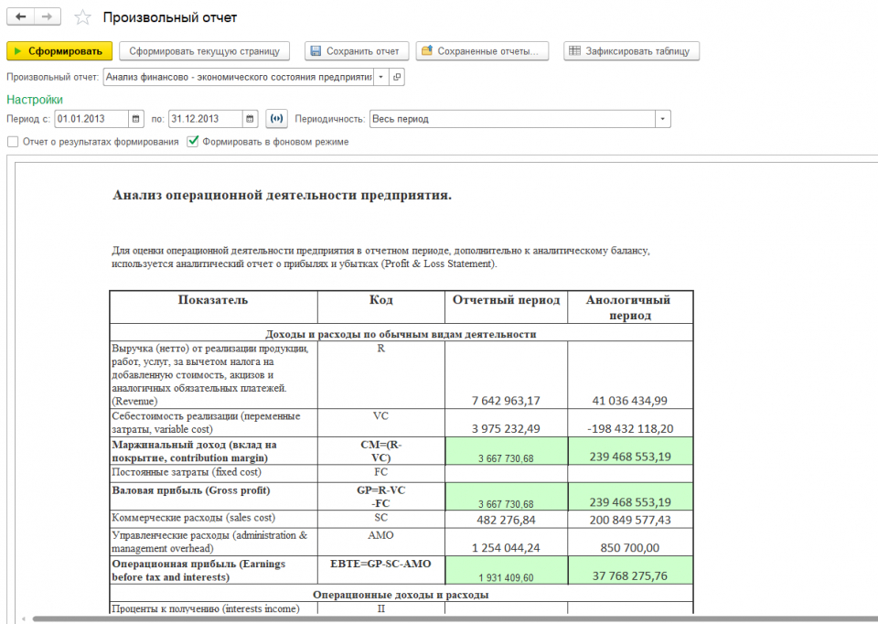878x624 pixels.
Task: Open selected report with the open-form icon
Action: click(x=396, y=77)
